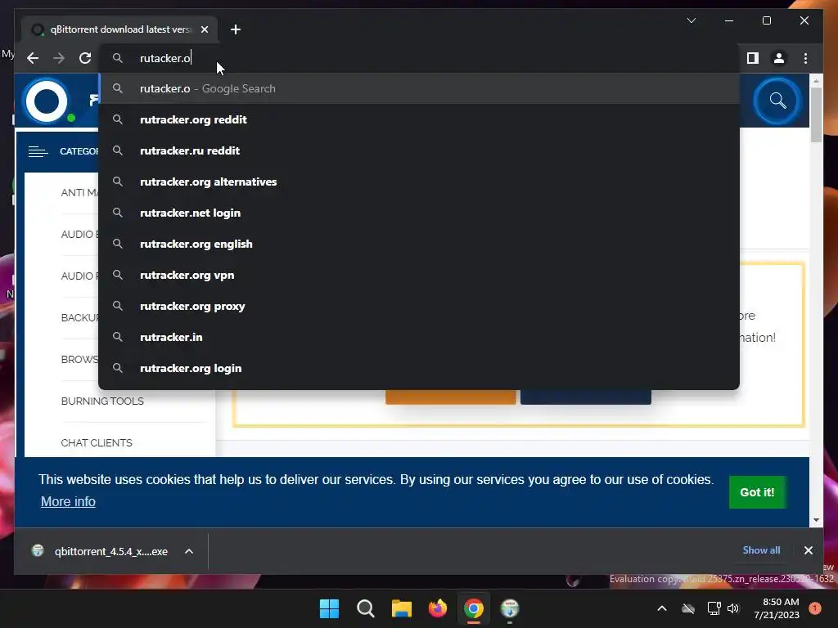Click the page's vertical scrollbar thumb
838x628 pixels.
(x=816, y=114)
